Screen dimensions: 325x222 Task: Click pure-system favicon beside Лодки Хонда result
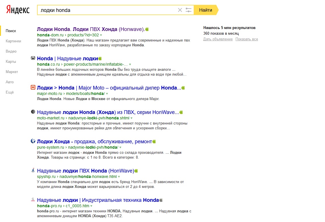coord(33,141)
